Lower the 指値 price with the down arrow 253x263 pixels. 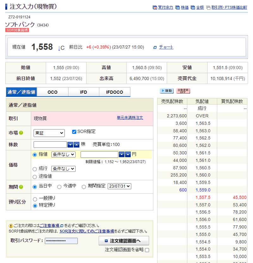tap(122, 154)
